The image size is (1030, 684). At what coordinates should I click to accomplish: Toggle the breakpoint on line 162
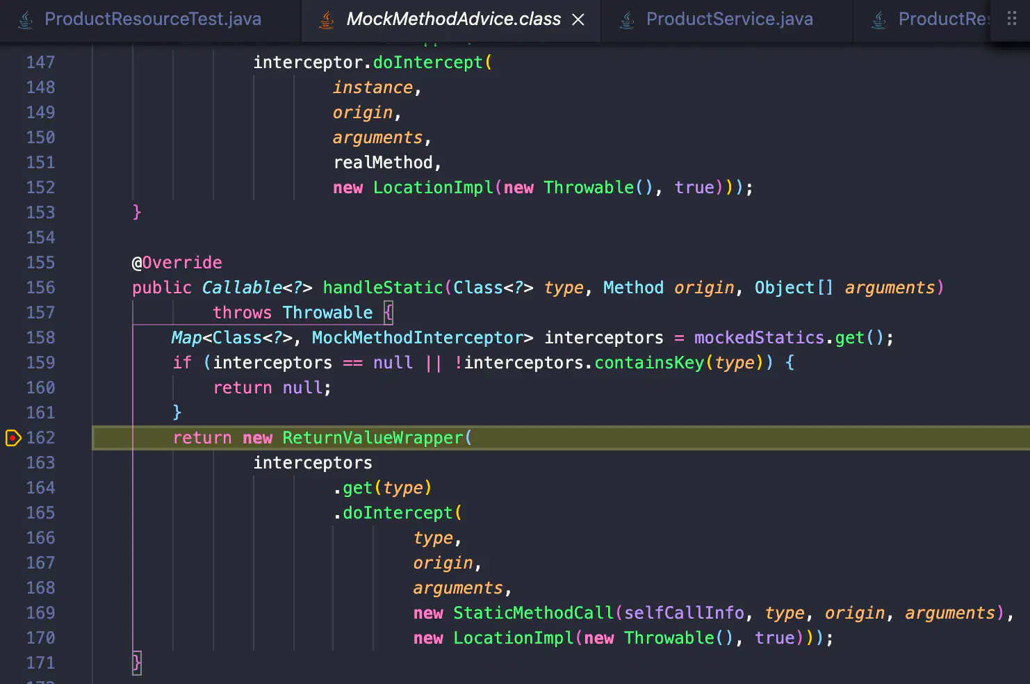point(13,438)
